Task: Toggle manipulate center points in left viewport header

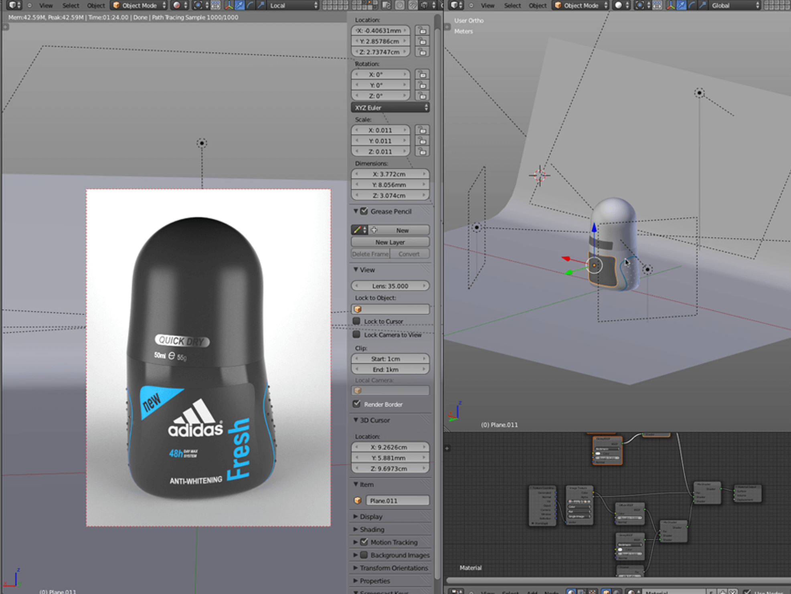Action: coord(216,5)
